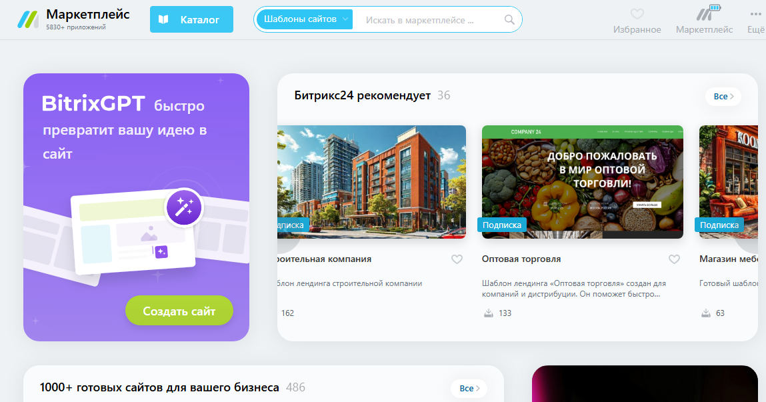Screen dimensions: 766x402
Task: Click the Оптовая торговля description text
Action: coord(574,289)
